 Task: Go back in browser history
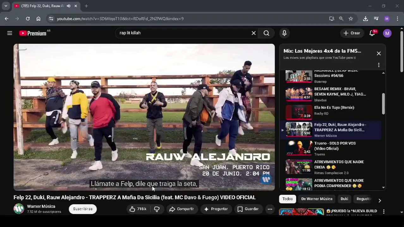click(x=7, y=19)
